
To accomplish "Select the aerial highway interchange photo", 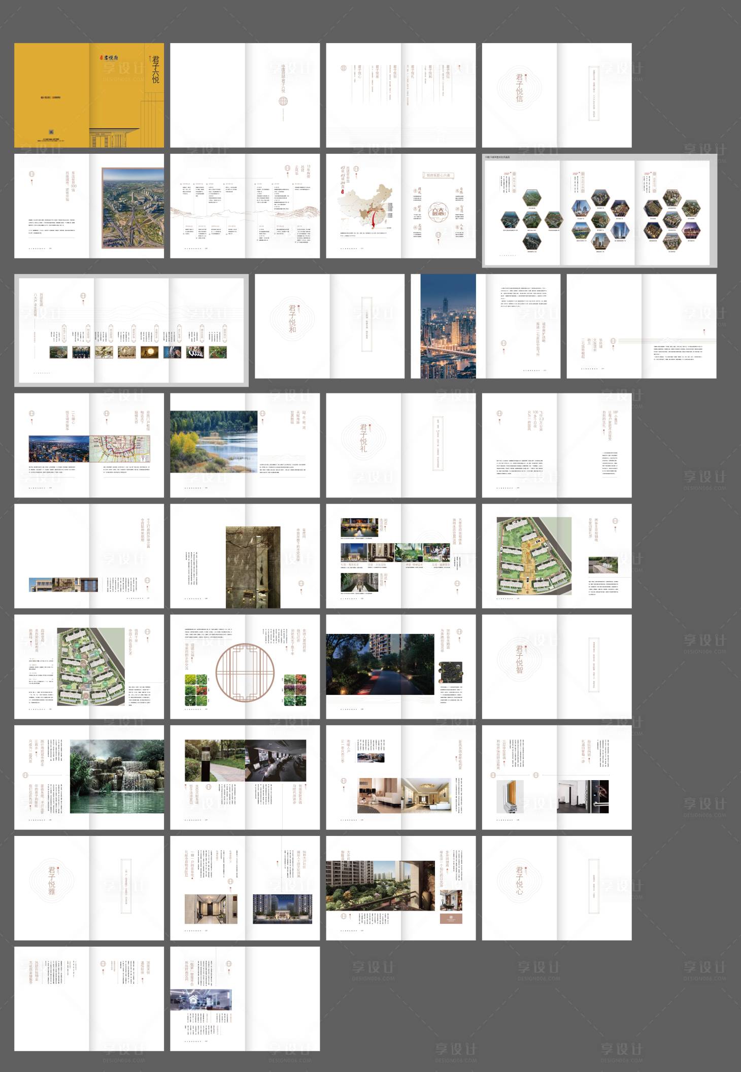I will 133,207.
